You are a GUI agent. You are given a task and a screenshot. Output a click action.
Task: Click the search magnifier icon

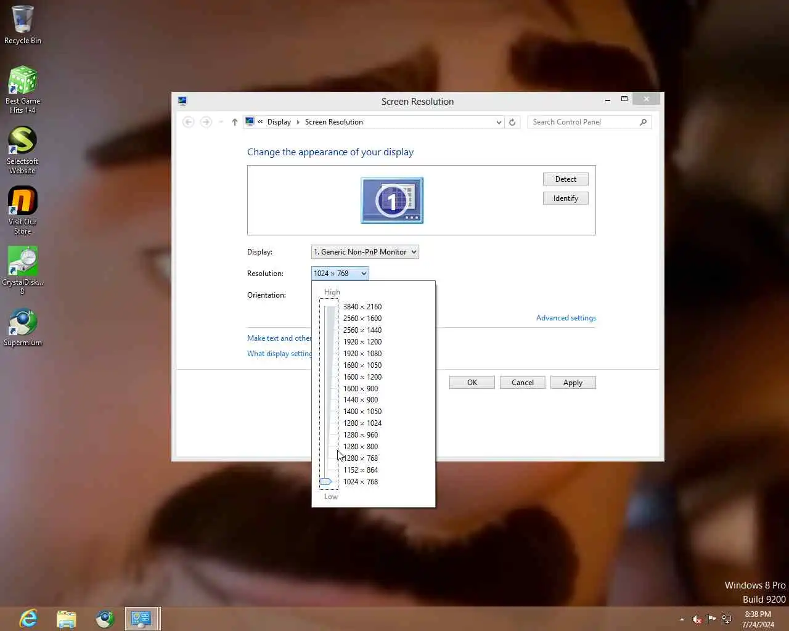[x=643, y=122]
